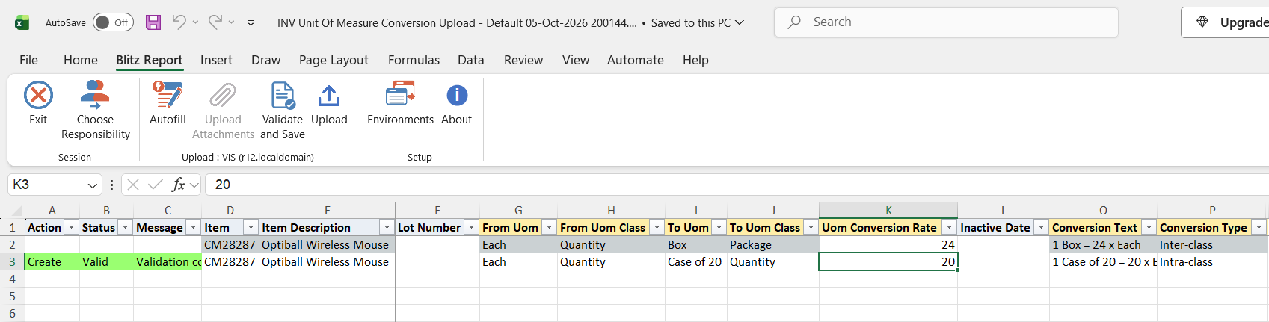Open the Help tab
This screenshot has height=322, width=1269.
(x=695, y=60)
